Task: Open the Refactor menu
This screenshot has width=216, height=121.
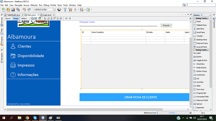Action: tap(34, 5)
